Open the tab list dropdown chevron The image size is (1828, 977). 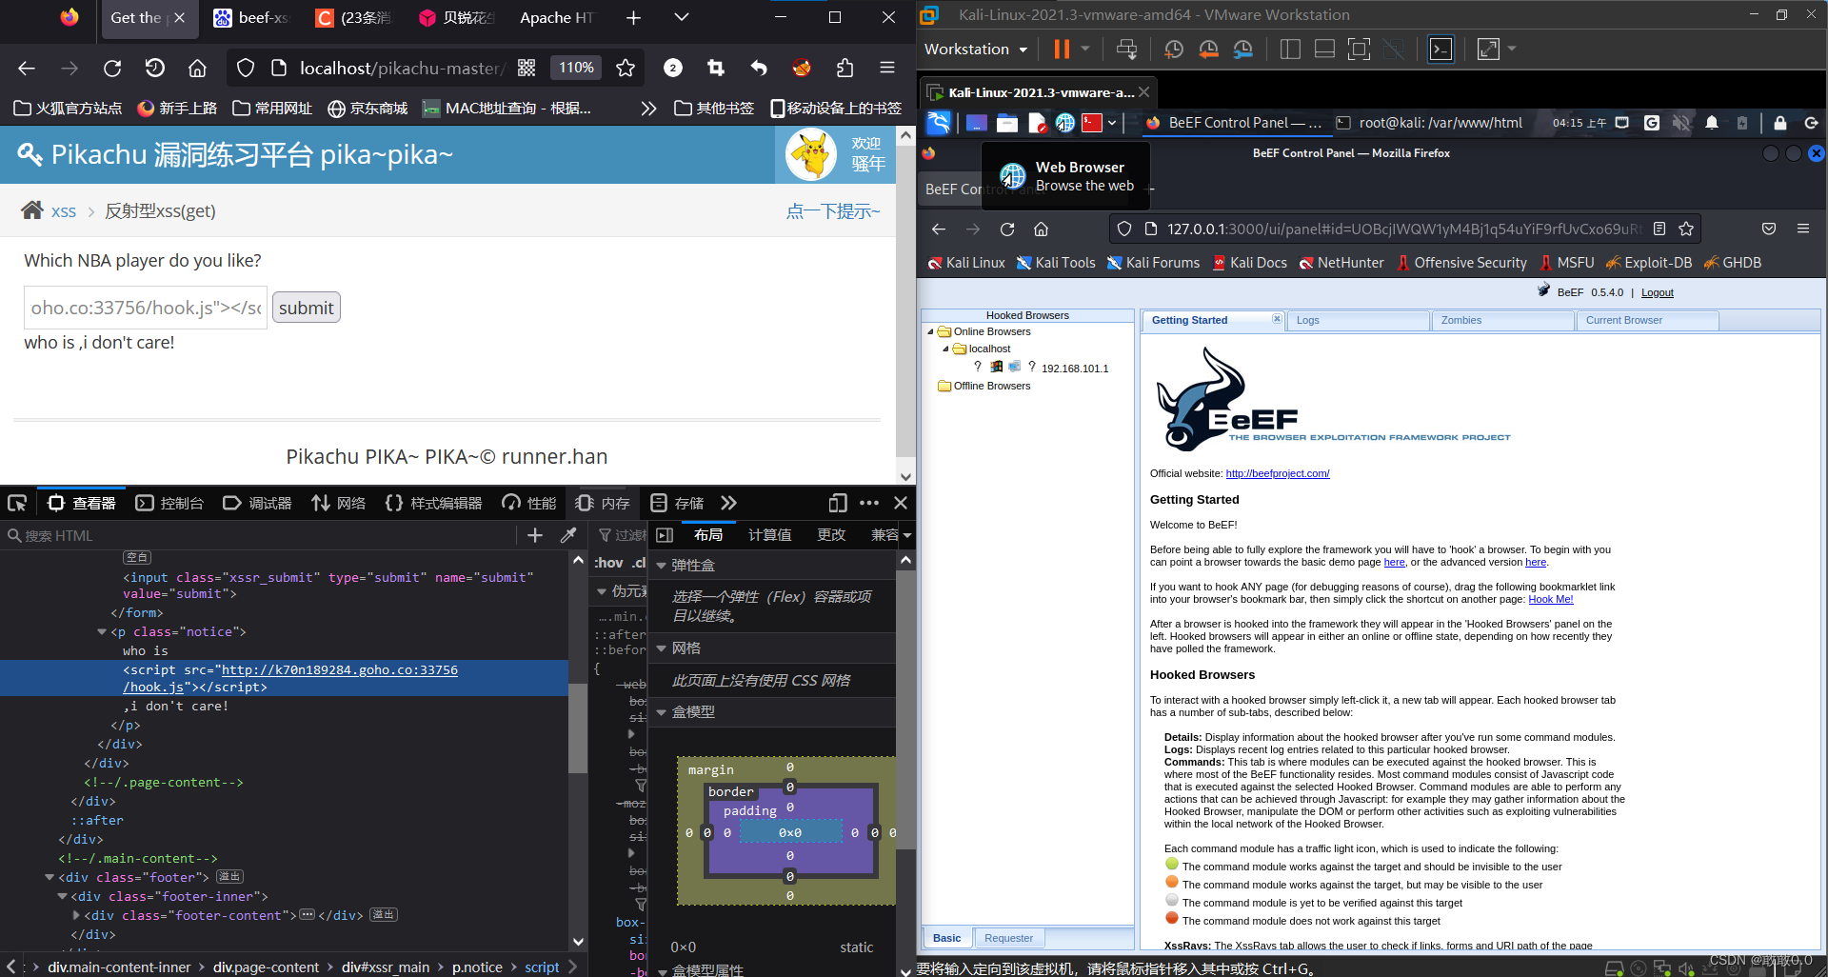point(681,17)
